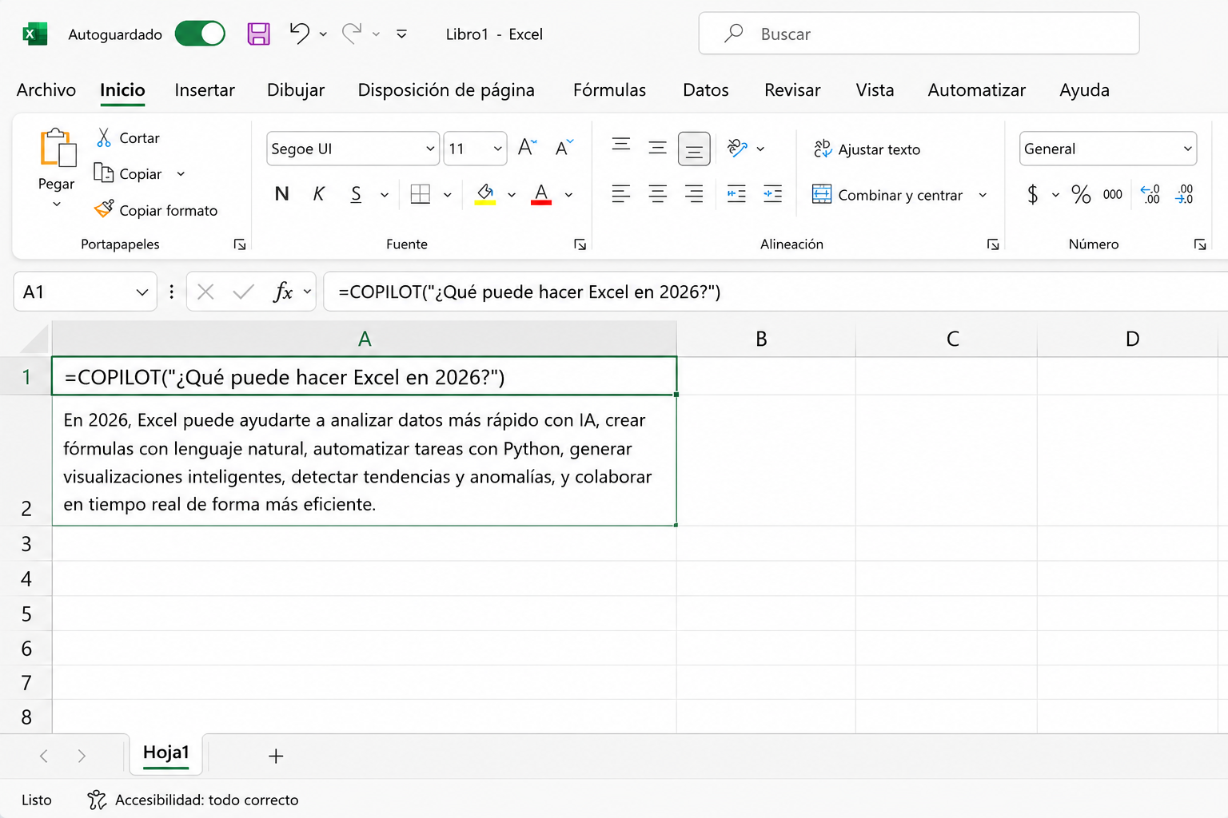The width and height of the screenshot is (1228, 818).
Task: Toggle underline S formatting
Action: click(356, 194)
